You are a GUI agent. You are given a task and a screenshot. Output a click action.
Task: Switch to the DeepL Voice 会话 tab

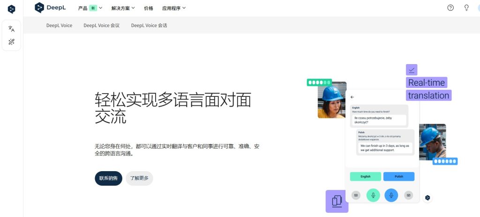pyautogui.click(x=149, y=25)
